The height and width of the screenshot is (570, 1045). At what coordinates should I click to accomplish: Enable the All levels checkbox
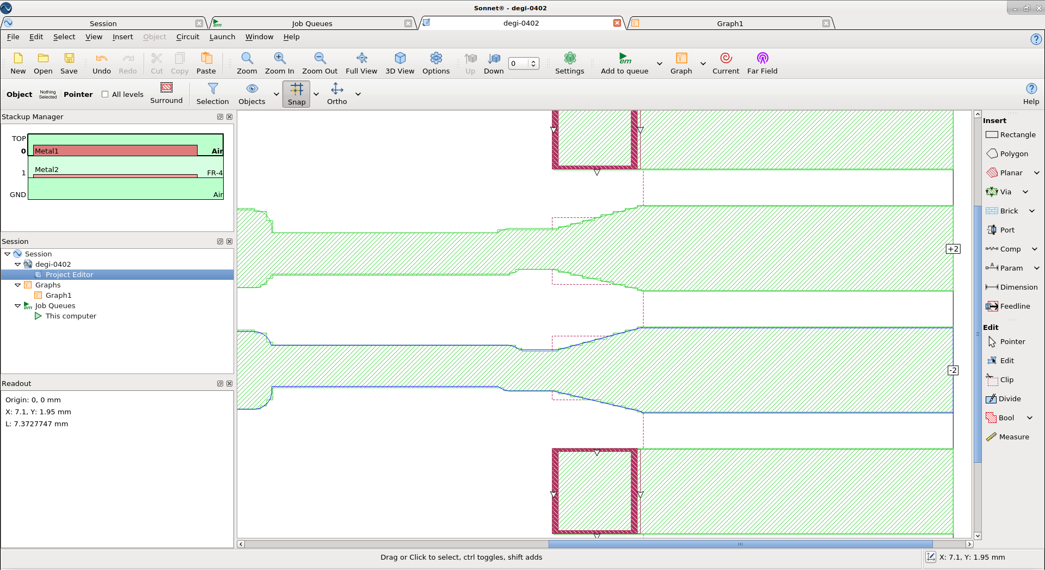coord(105,94)
